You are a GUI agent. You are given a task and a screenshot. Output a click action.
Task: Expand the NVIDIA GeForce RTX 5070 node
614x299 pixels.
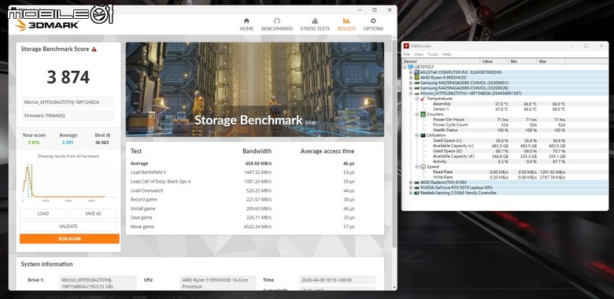point(411,187)
